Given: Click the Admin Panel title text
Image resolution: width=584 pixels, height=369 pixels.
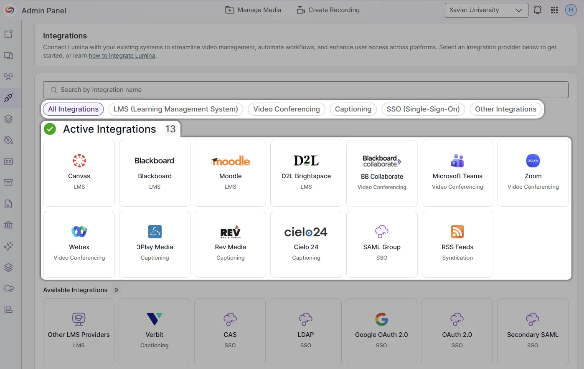Looking at the screenshot, I should [44, 10].
